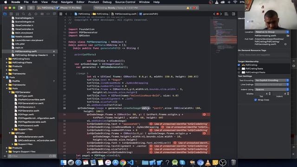
Task: Open OBS Studio from Dock
Action: point(223,162)
